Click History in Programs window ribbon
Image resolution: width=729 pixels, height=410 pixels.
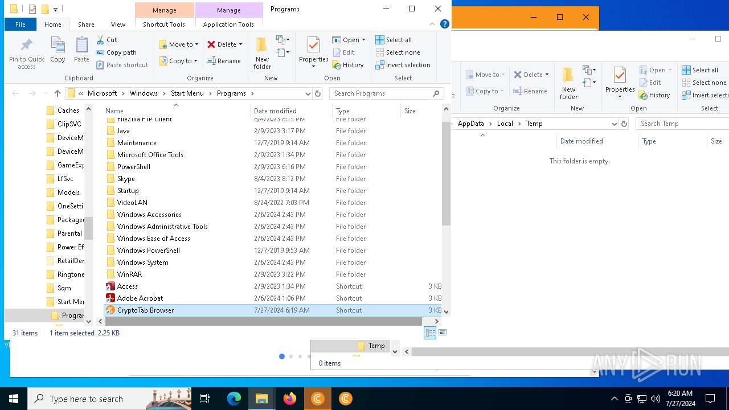[x=348, y=65]
